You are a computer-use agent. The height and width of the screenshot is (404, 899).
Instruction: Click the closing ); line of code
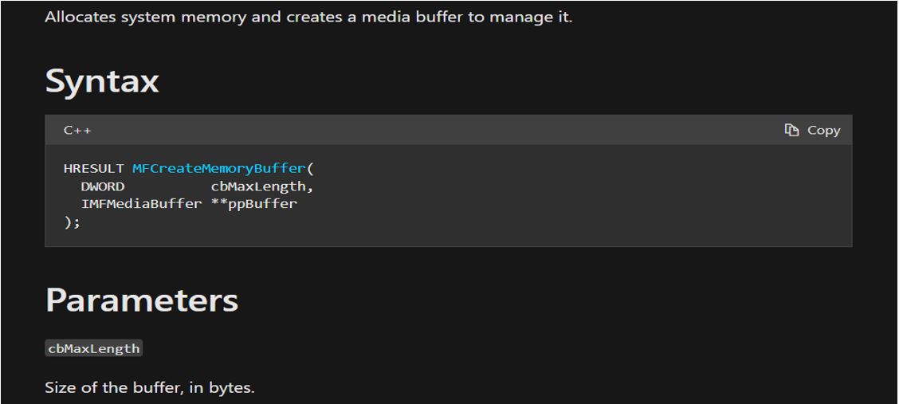tap(73, 222)
